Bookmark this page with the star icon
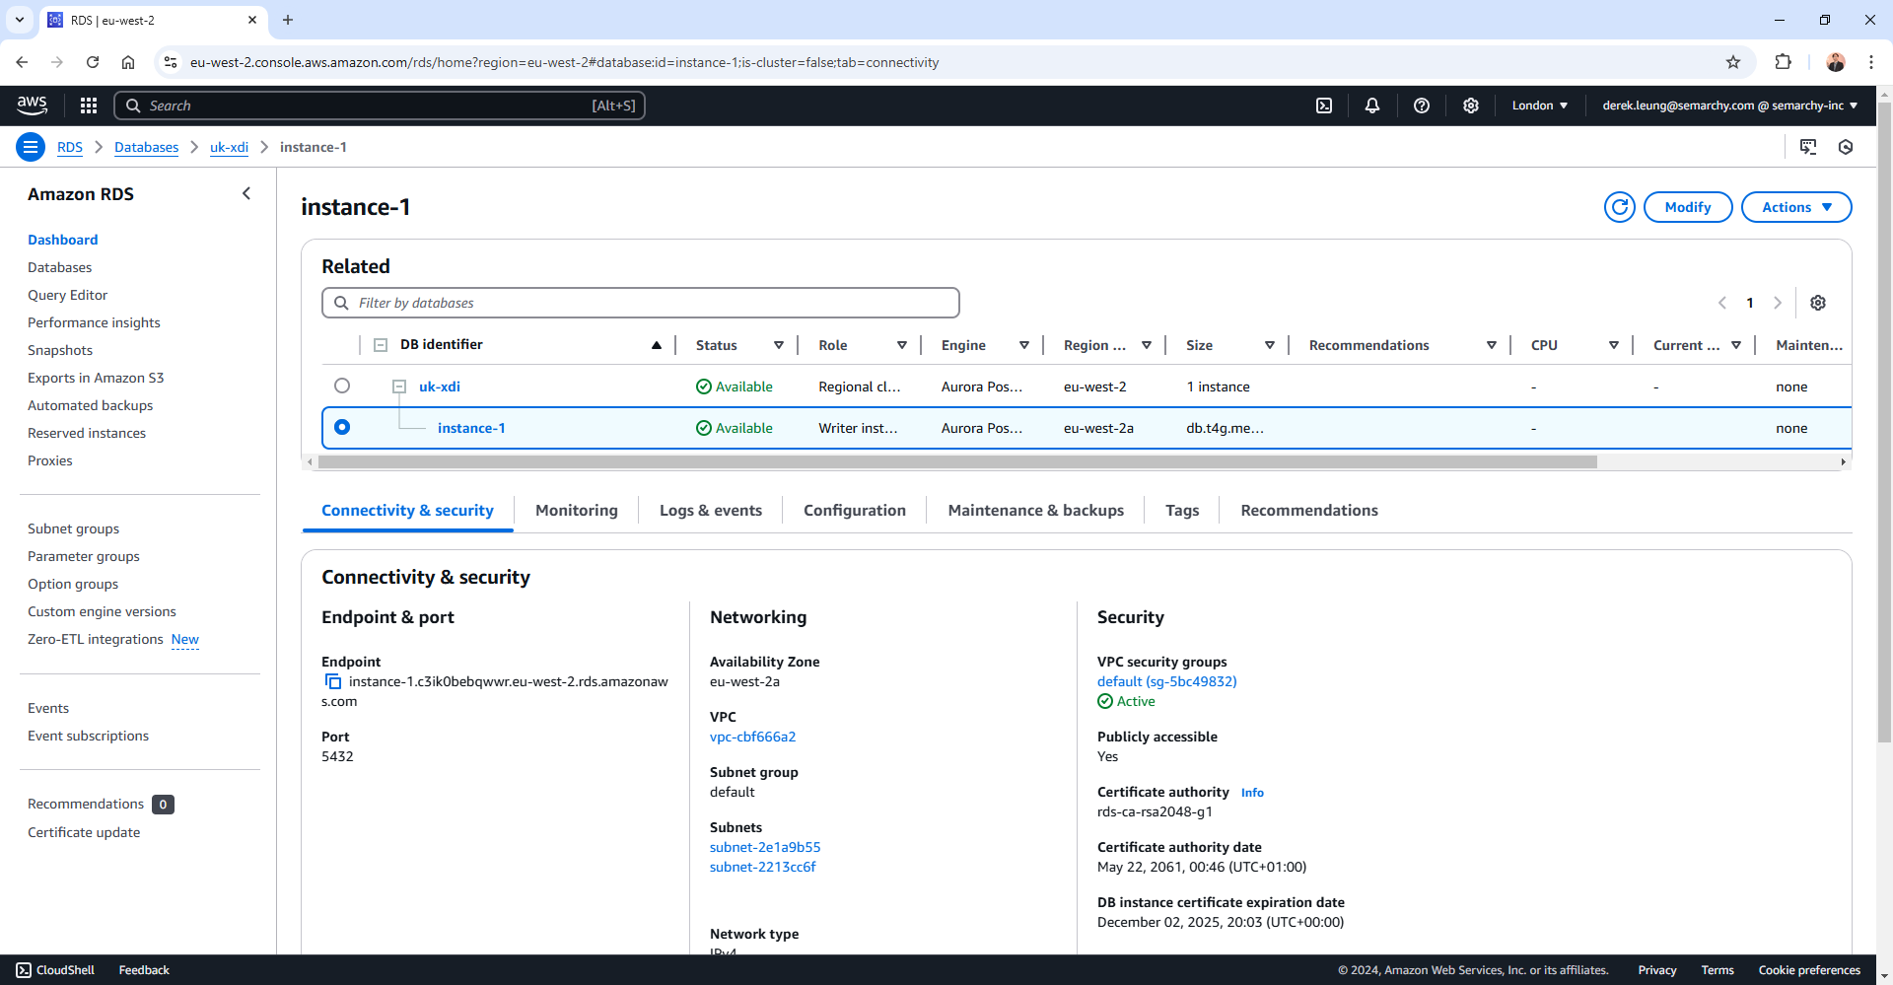This screenshot has width=1893, height=985. (1733, 62)
